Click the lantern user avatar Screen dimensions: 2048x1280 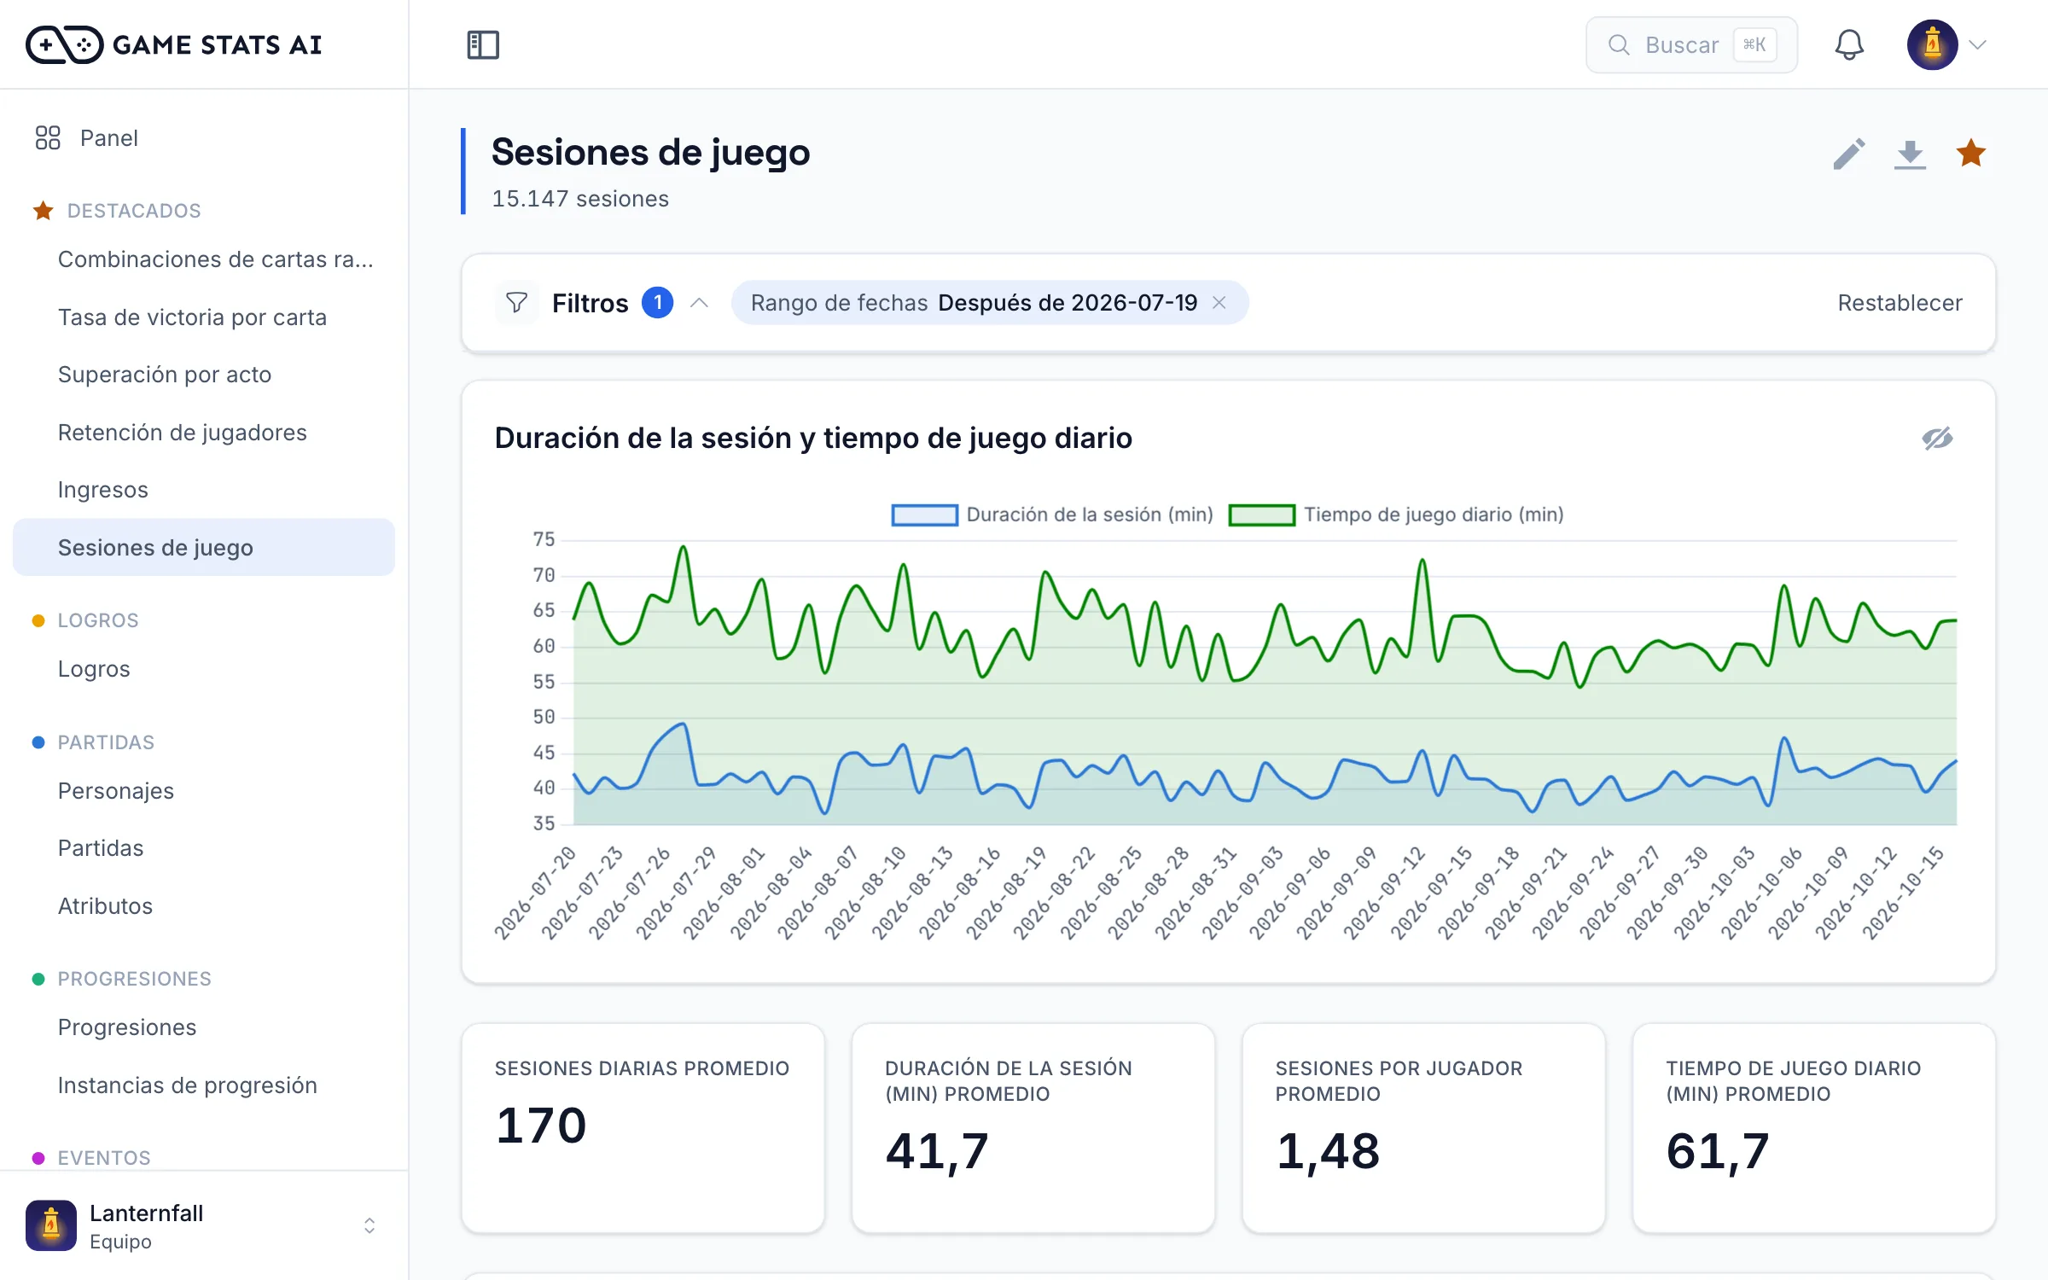coord(1932,44)
